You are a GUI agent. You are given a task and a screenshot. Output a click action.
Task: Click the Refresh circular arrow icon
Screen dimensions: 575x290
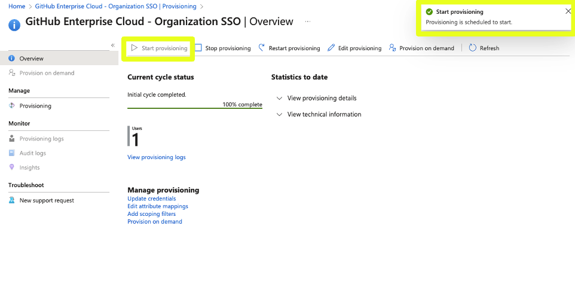[x=472, y=48]
